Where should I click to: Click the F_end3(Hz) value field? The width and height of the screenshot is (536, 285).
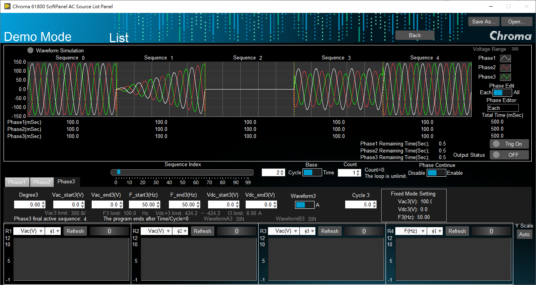[x=182, y=204]
